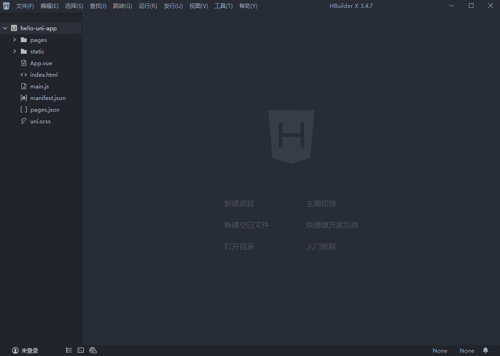The height and width of the screenshot is (356, 500).
Task: Open the 运行(R) menu
Action: tap(148, 6)
